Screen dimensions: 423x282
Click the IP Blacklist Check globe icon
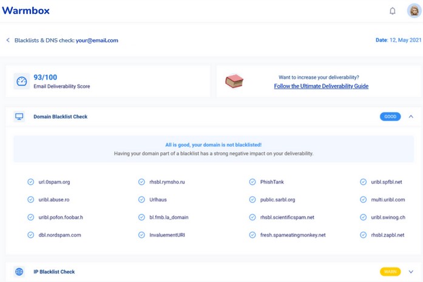[19, 272]
